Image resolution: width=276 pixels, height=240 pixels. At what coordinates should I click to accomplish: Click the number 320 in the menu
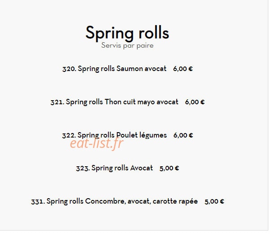(69, 69)
